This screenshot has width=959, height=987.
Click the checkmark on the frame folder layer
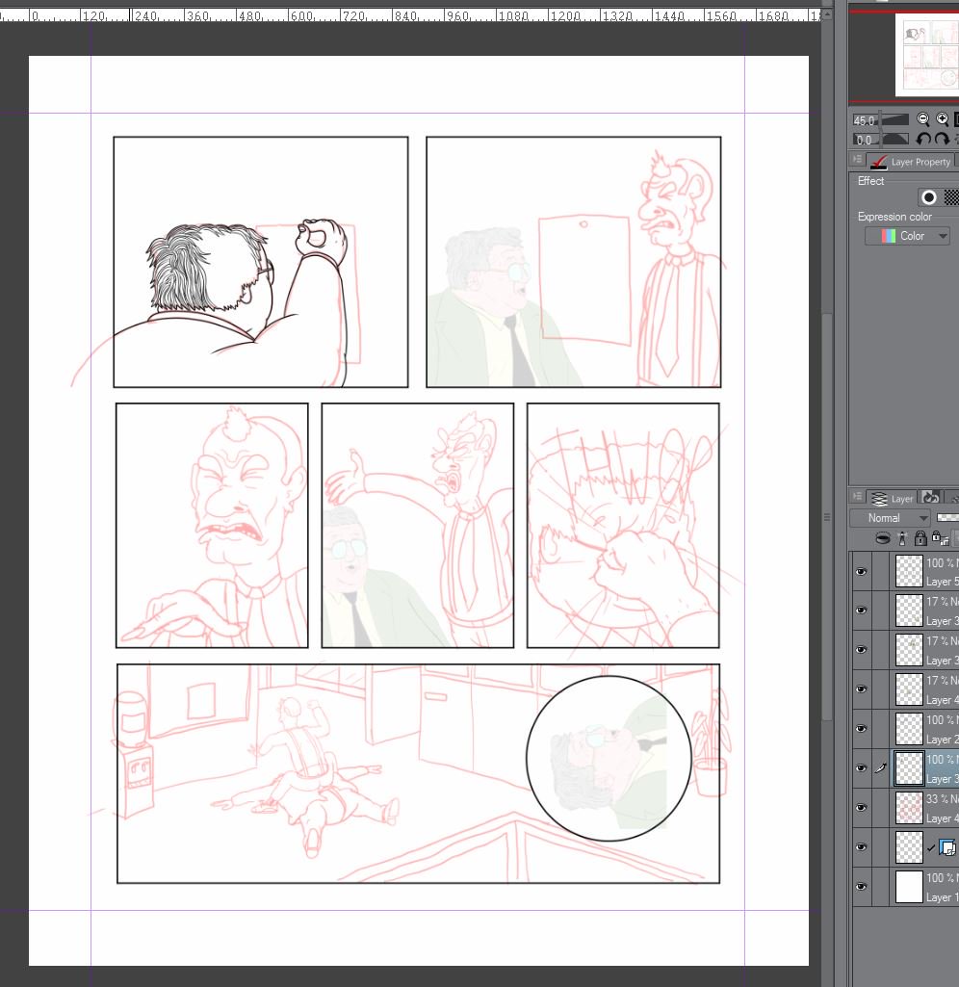pos(931,848)
